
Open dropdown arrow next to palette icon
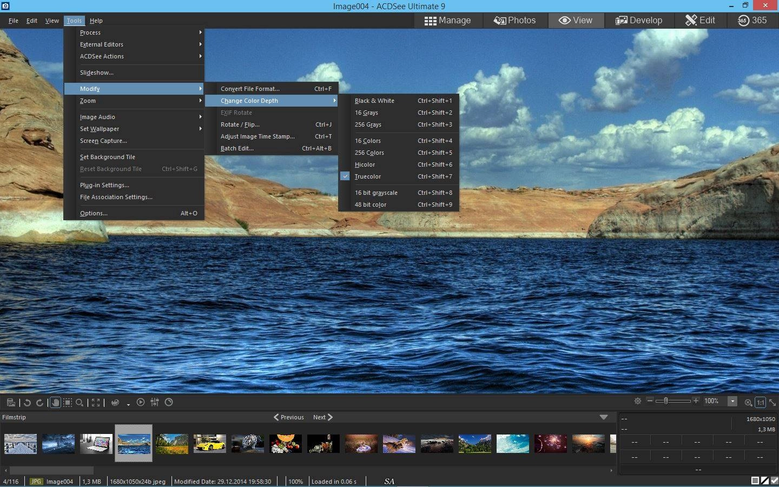[x=128, y=404]
